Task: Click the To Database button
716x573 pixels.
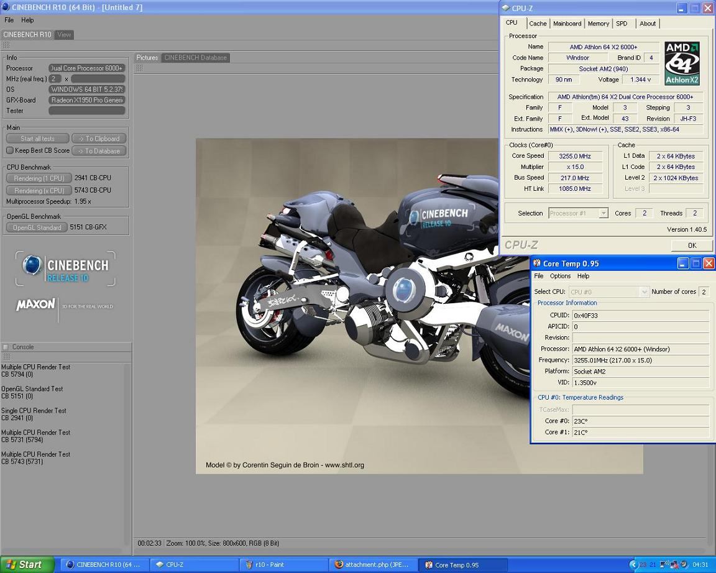Action: (x=99, y=150)
